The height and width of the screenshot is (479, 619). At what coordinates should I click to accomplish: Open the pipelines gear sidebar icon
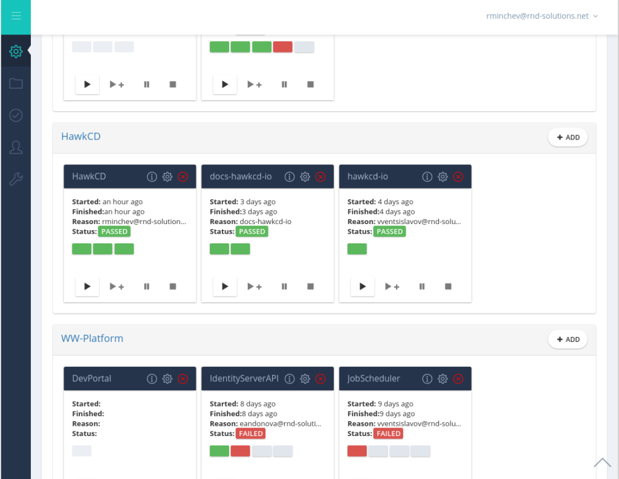(x=16, y=51)
